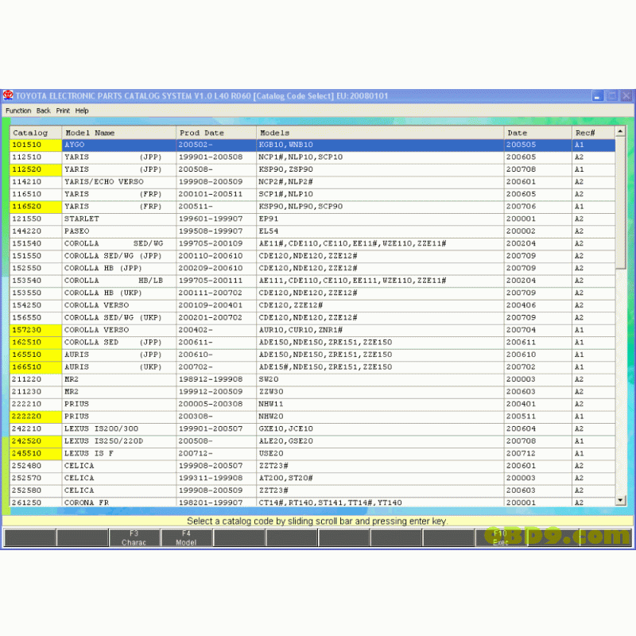Select the AURIS (JPP) row
Image resolution: width=636 pixels, height=636 pixels.
[x=312, y=355]
